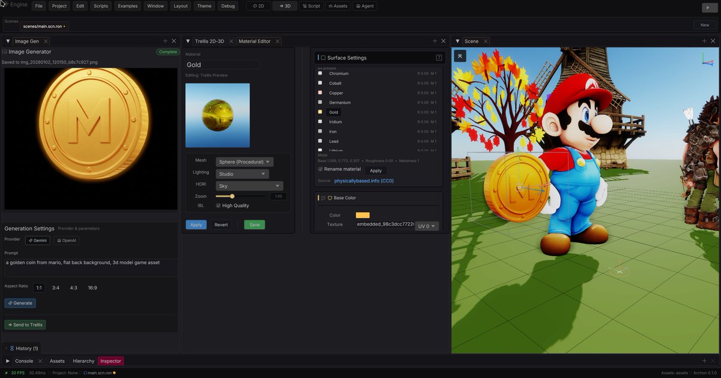721x378 pixels.
Task: Click the Image Generator title icon
Action: click(x=5, y=52)
